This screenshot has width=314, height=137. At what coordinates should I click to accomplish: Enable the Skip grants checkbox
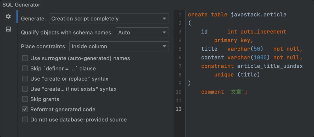pyautogui.click(x=25, y=99)
